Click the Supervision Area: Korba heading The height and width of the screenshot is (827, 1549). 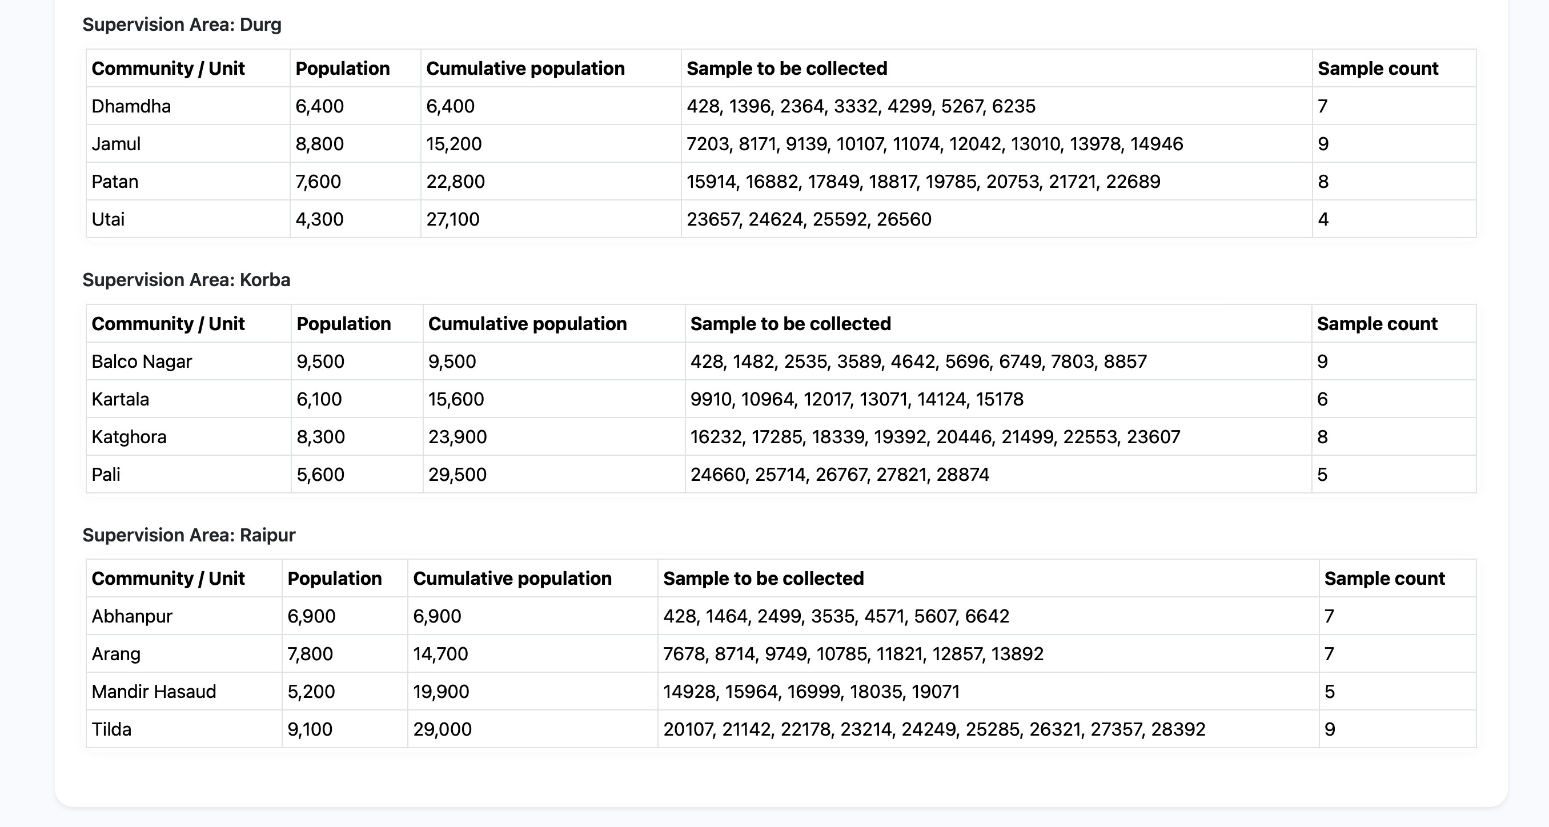click(186, 280)
